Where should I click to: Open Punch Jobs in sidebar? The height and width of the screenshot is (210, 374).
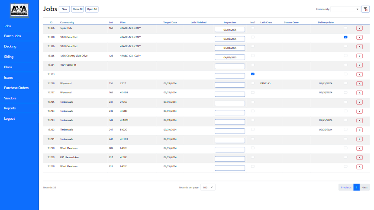tap(13, 36)
